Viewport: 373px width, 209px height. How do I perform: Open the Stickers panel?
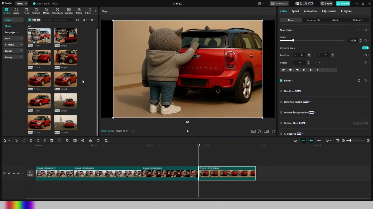click(36, 11)
